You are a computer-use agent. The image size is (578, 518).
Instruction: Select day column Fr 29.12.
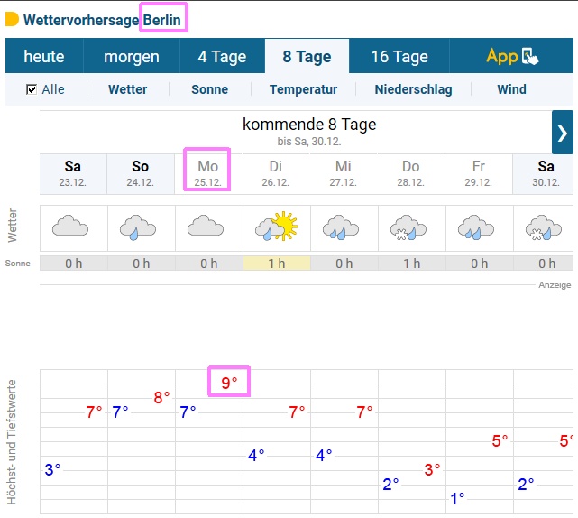pos(479,174)
